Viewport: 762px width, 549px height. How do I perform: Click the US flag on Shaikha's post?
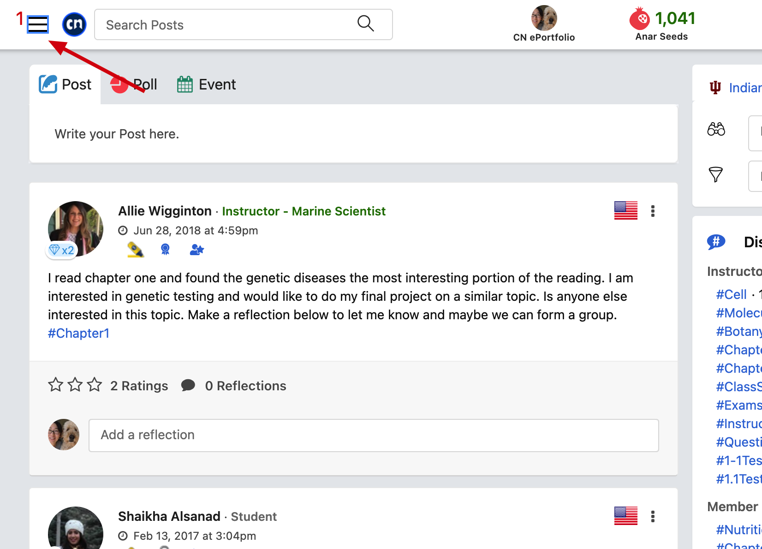click(x=626, y=516)
